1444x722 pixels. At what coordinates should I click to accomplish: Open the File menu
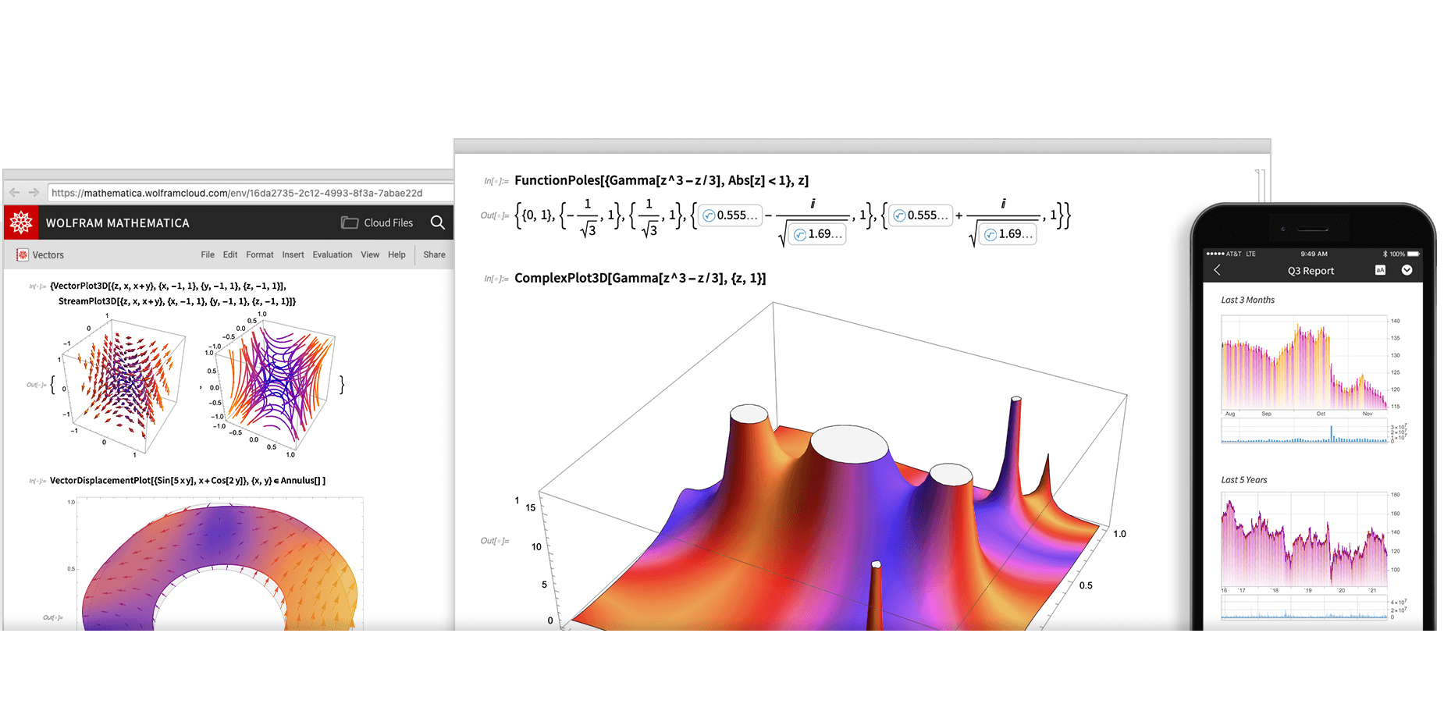tap(207, 254)
